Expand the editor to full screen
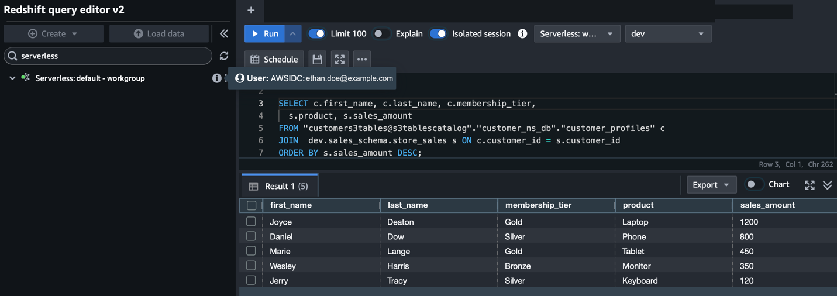 pos(340,59)
